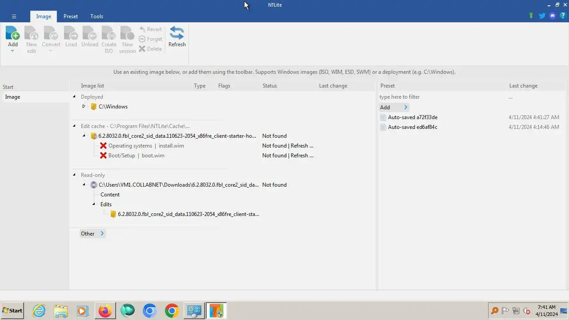Click the help question mark icon
The image size is (569, 320).
(x=563, y=16)
